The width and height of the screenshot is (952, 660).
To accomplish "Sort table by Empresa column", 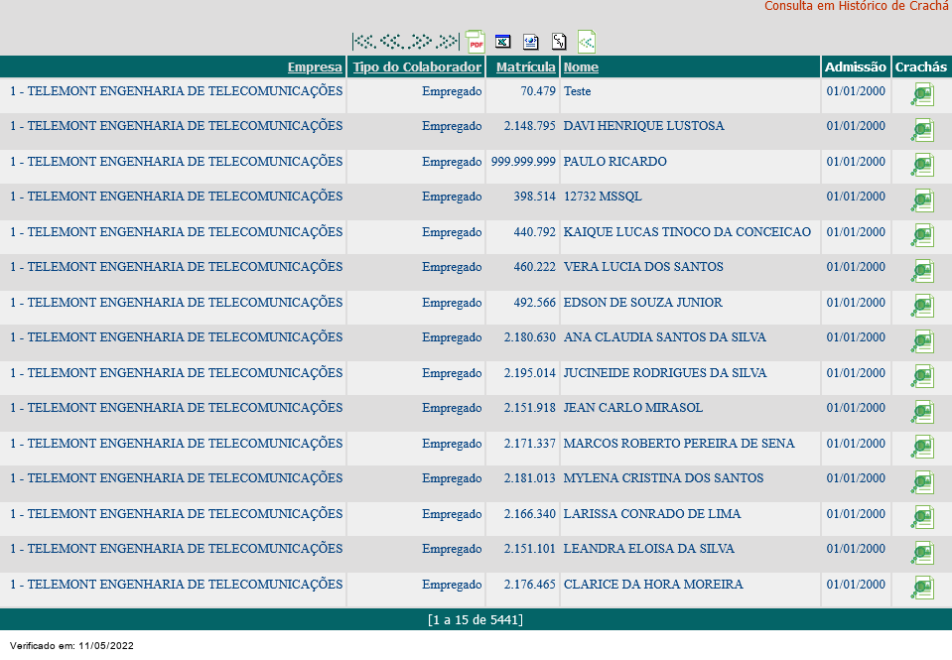I will tap(315, 66).
